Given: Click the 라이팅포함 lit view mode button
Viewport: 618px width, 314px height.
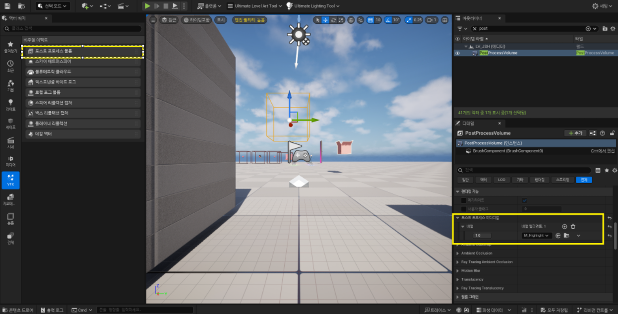Looking at the screenshot, I should coord(196,20).
